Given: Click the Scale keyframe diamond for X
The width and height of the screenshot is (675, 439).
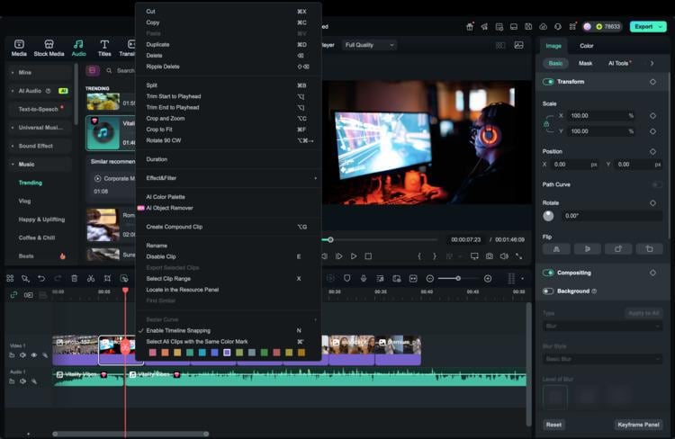Looking at the screenshot, I should tap(652, 116).
